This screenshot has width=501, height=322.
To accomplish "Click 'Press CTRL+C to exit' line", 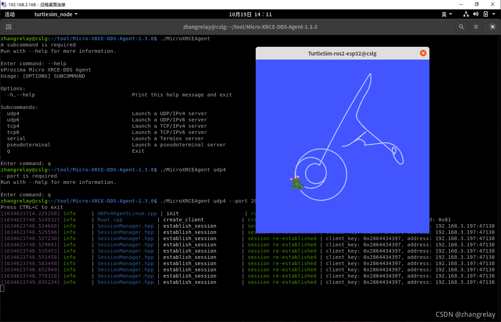I will (x=32, y=207).
